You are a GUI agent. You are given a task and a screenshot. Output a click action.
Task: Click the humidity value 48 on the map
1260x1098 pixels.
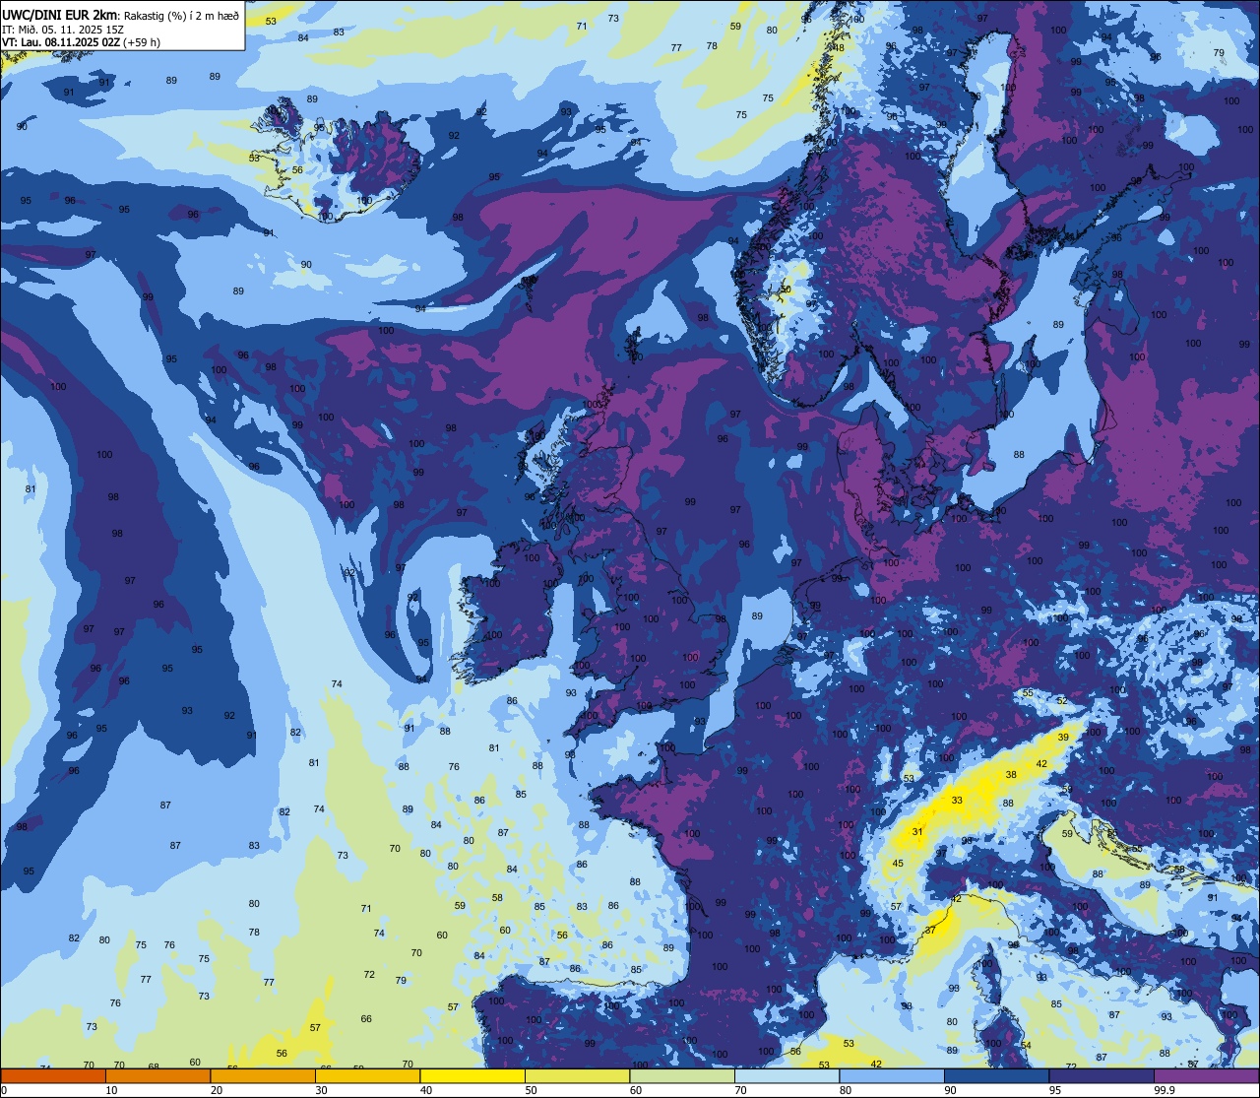click(x=839, y=47)
